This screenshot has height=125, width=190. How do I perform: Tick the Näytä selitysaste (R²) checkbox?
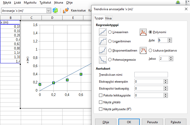click(x=101, y=109)
